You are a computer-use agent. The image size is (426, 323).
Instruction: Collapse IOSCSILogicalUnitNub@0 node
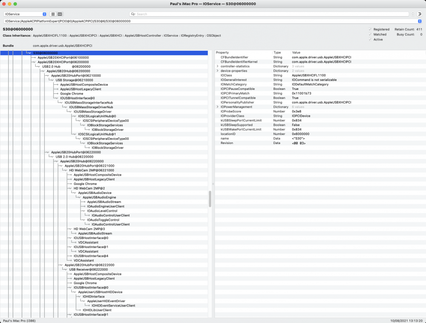click(75, 116)
